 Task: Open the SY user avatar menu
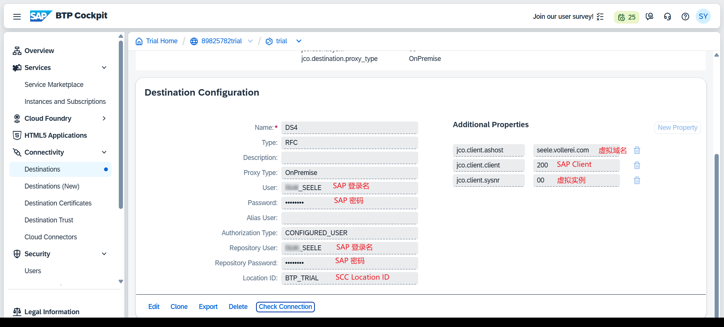tap(703, 17)
